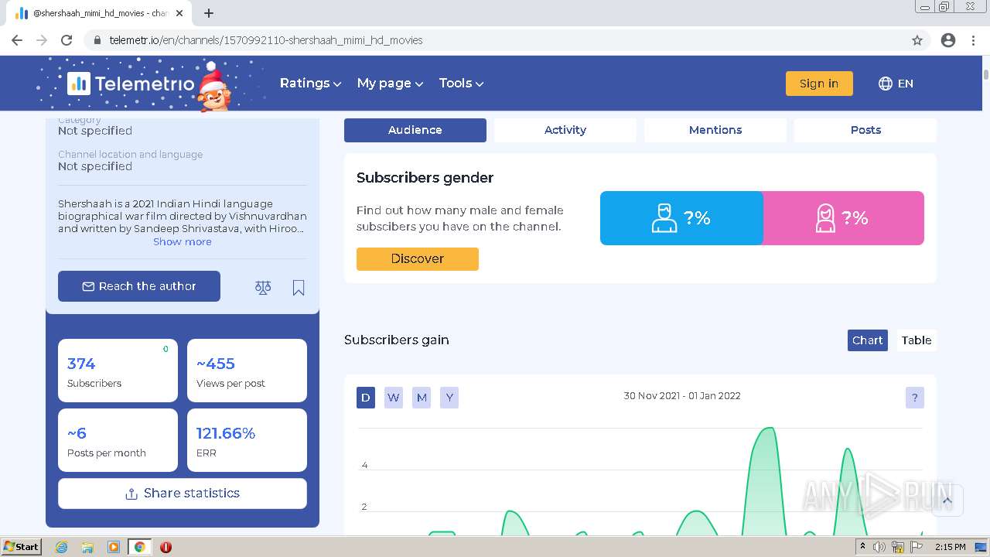Screen dimensions: 990x557
Task: Click the Discover gender button
Action: [x=418, y=259]
